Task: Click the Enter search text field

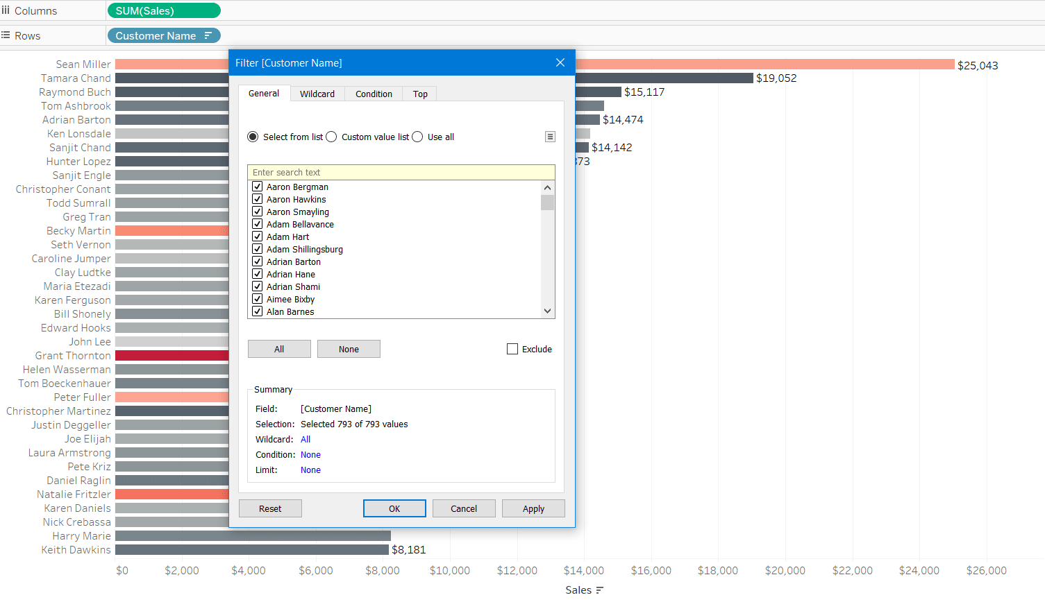Action: [x=401, y=172]
